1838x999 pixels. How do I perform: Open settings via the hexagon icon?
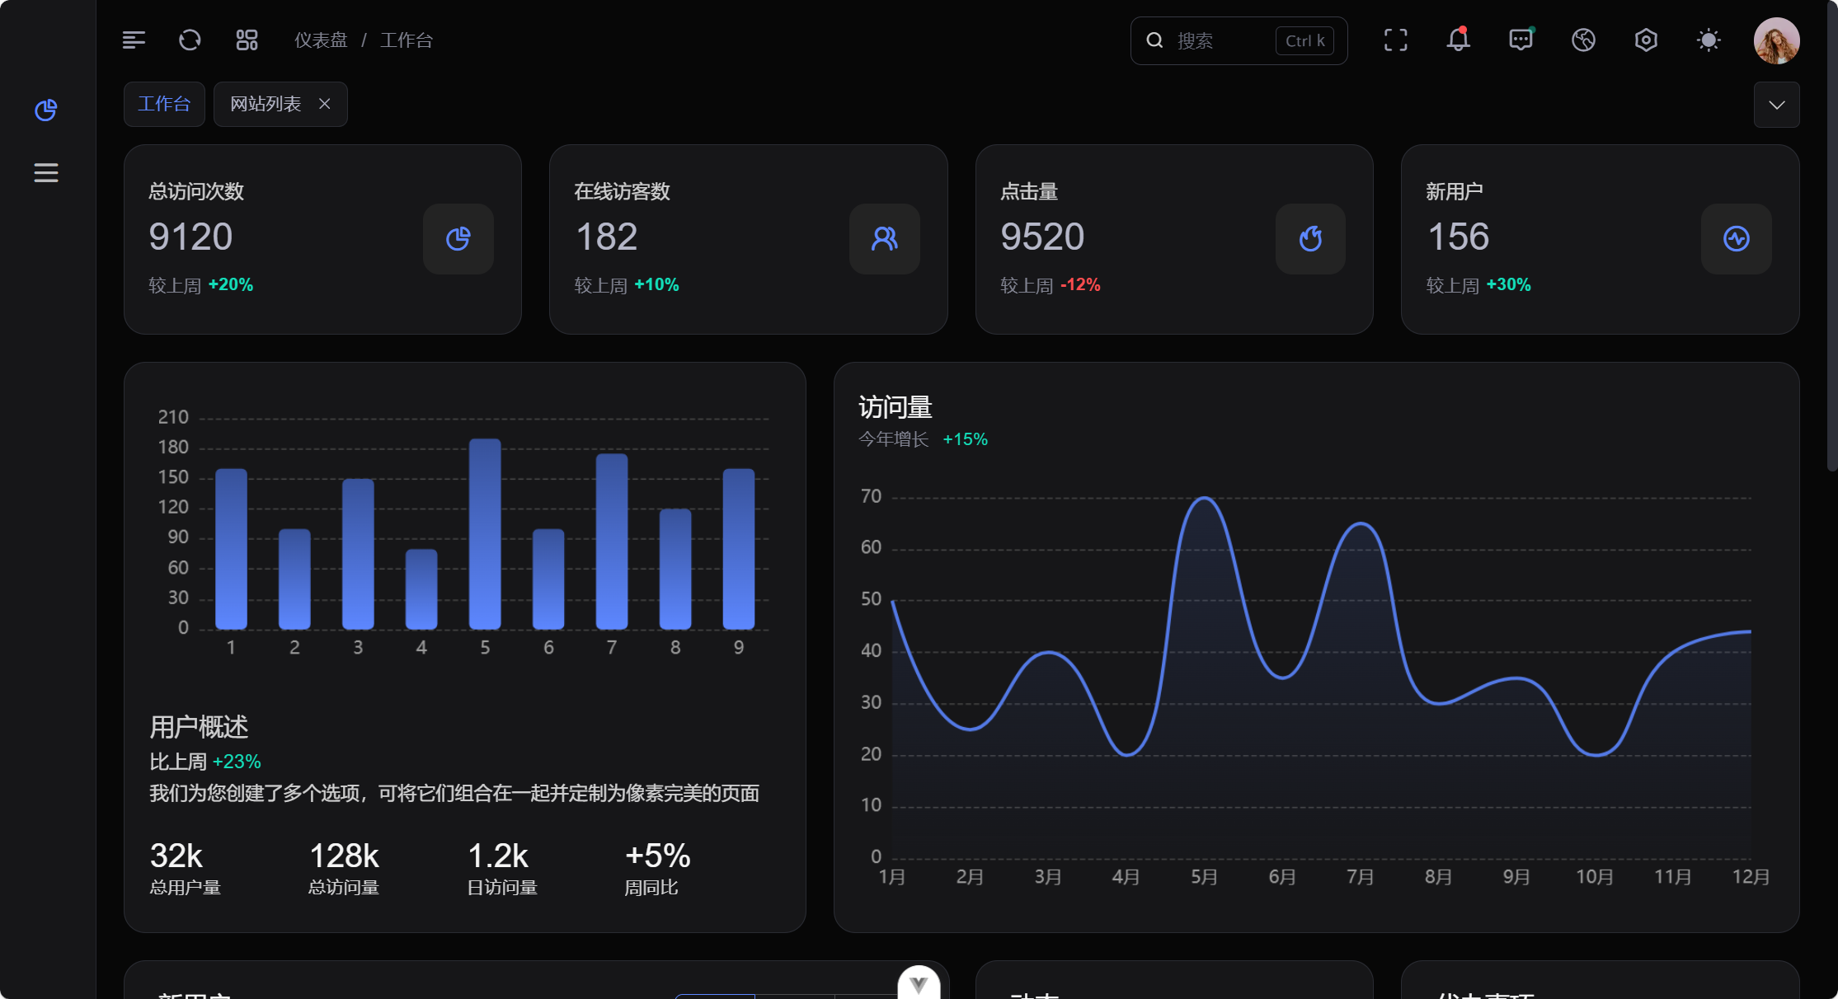(1646, 40)
